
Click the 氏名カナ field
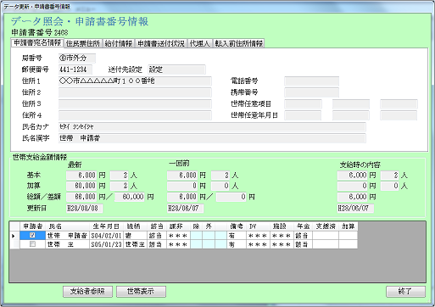pos(212,127)
